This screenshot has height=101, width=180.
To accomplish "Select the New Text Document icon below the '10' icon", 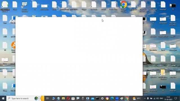I will click(173, 20).
